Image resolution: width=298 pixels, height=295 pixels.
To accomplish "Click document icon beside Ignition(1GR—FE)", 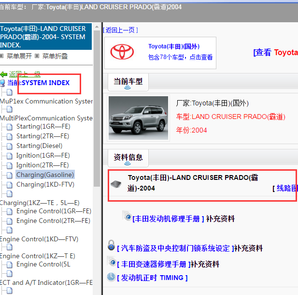I will [10, 156].
